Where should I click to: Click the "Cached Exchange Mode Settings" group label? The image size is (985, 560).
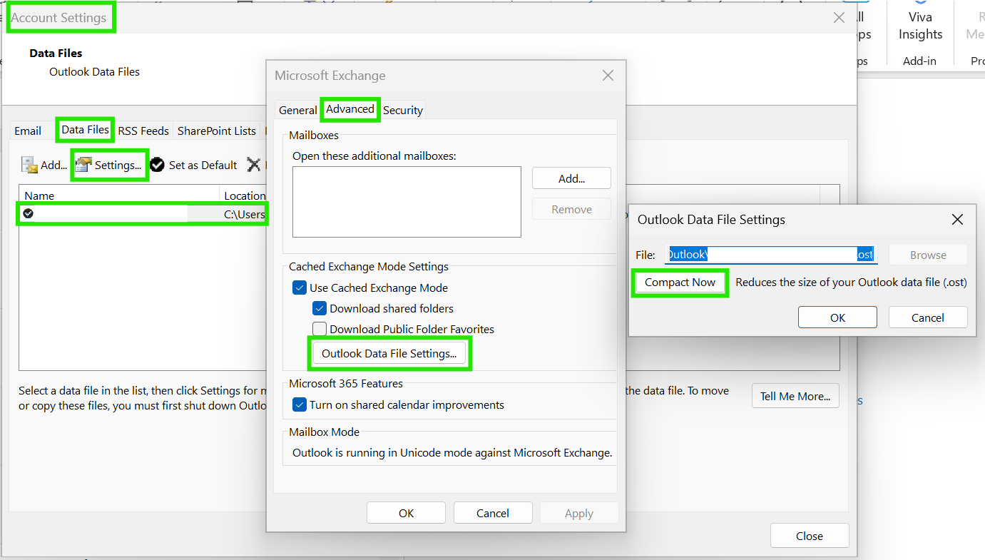[x=369, y=267]
